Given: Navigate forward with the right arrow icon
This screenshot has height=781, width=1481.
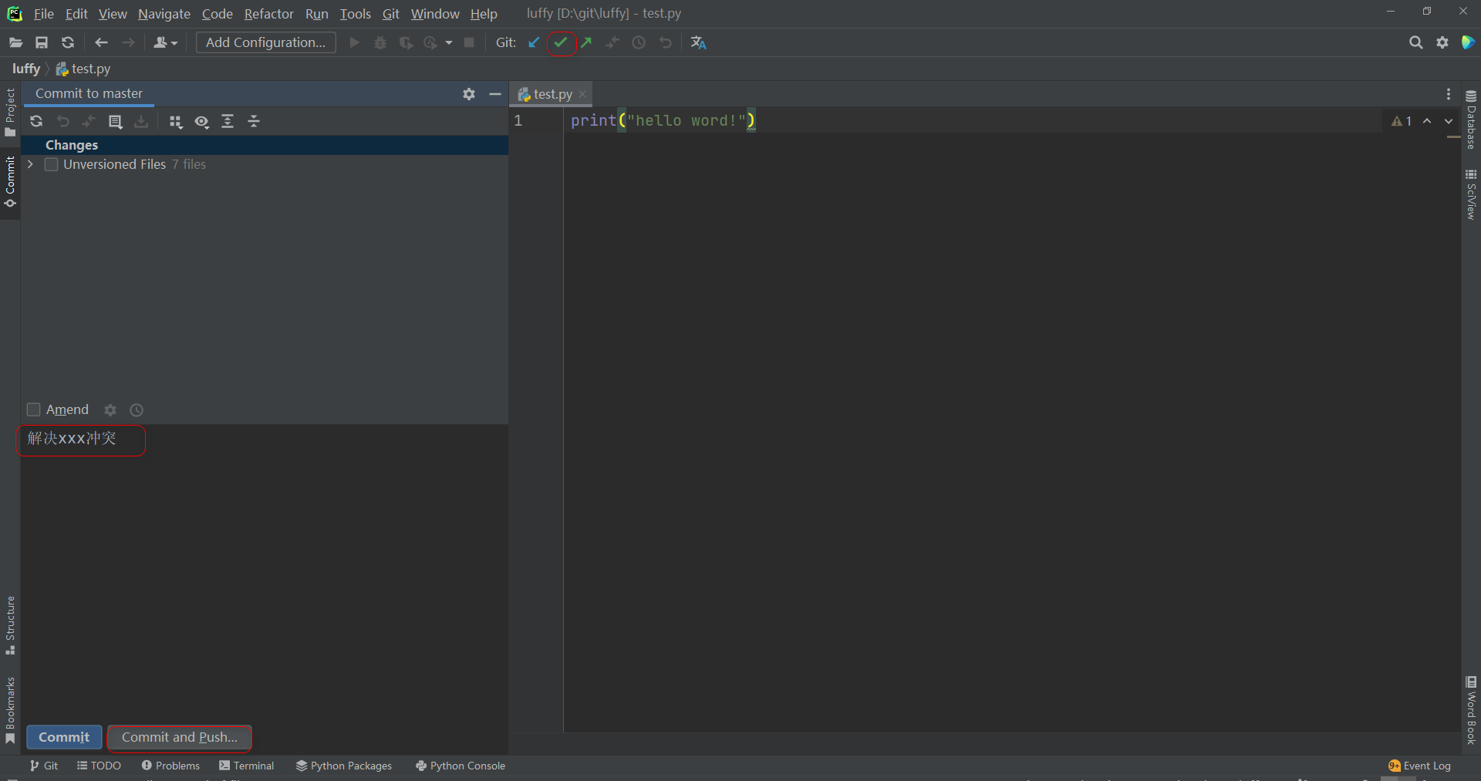Looking at the screenshot, I should [128, 43].
